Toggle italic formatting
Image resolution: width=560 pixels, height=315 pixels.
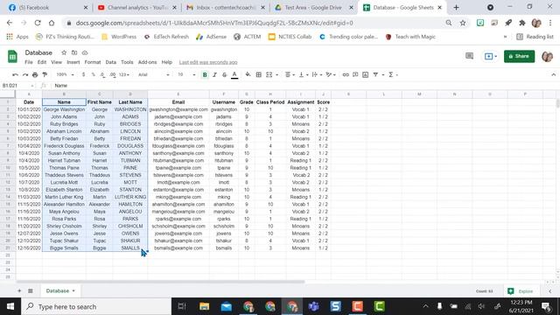[214, 74]
